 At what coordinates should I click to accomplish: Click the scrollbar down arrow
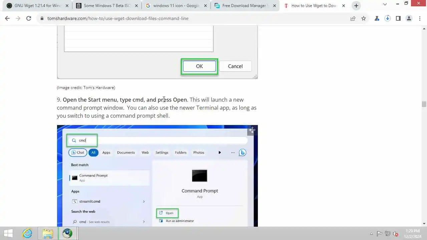(424, 224)
